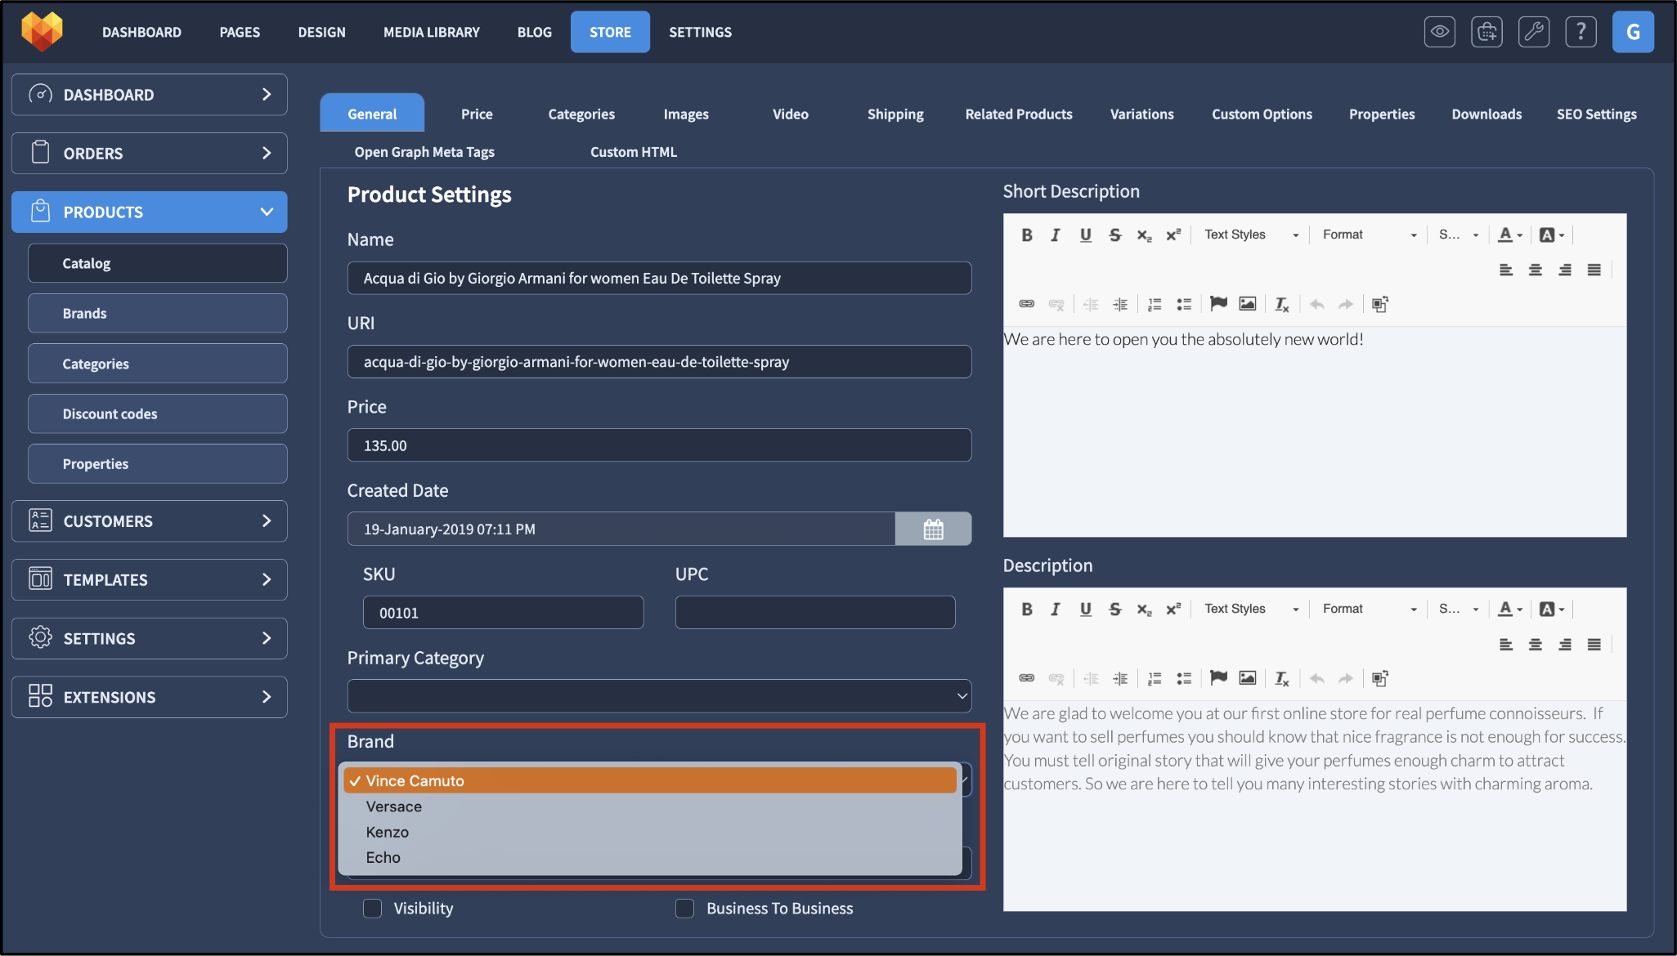Align left in Short Description editor
Viewport: 1677px width, 956px height.
tap(1506, 270)
